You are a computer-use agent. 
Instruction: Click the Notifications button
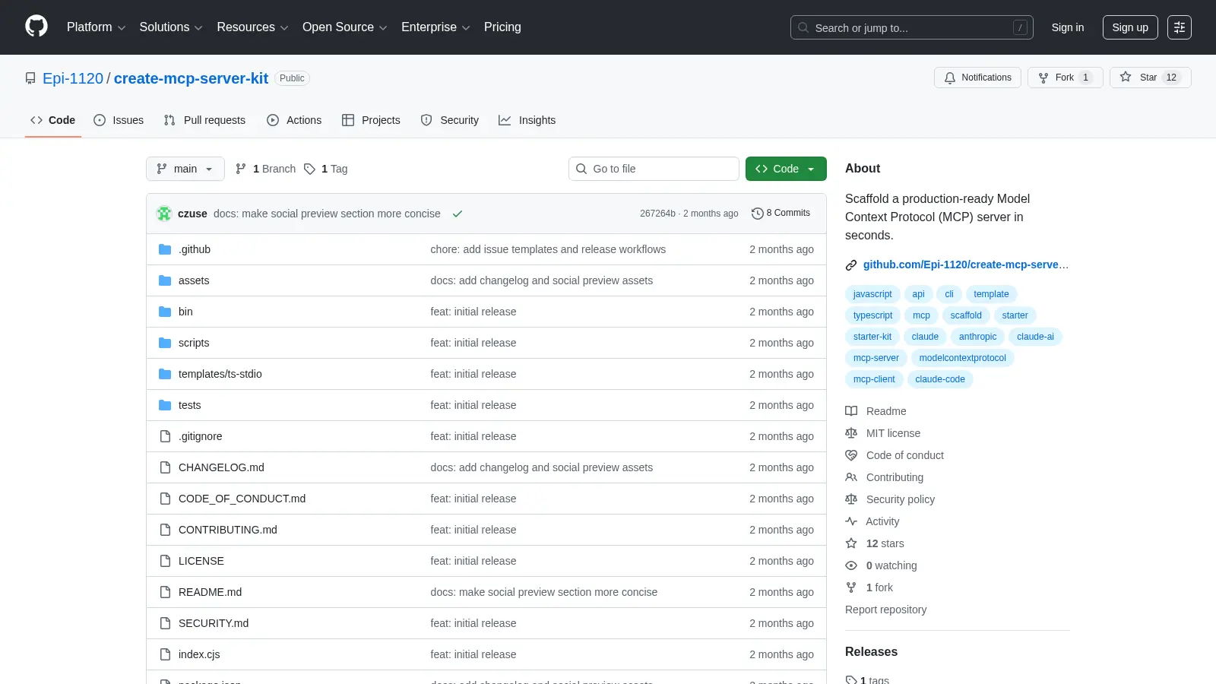[977, 78]
